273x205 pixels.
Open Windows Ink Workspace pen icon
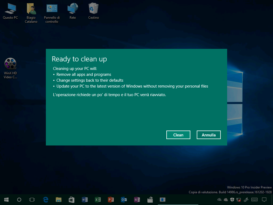246,200
